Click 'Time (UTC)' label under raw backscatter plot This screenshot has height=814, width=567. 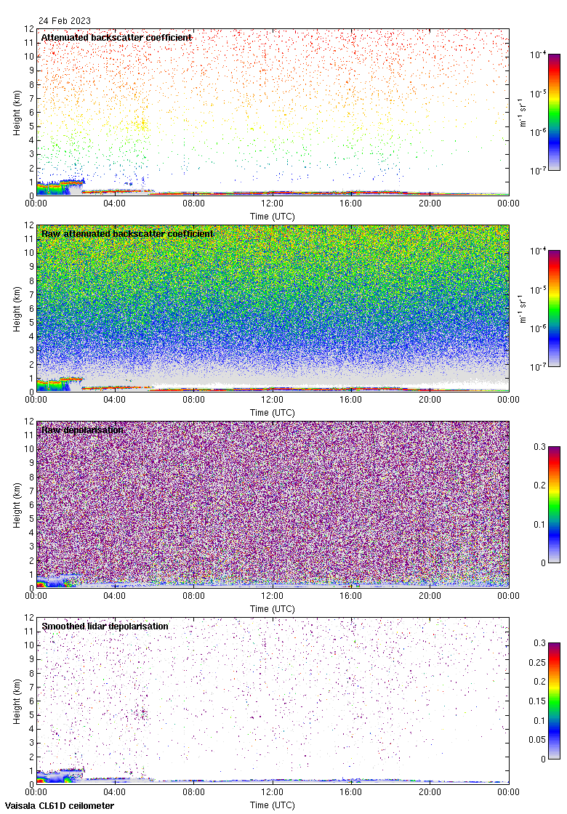click(x=272, y=413)
